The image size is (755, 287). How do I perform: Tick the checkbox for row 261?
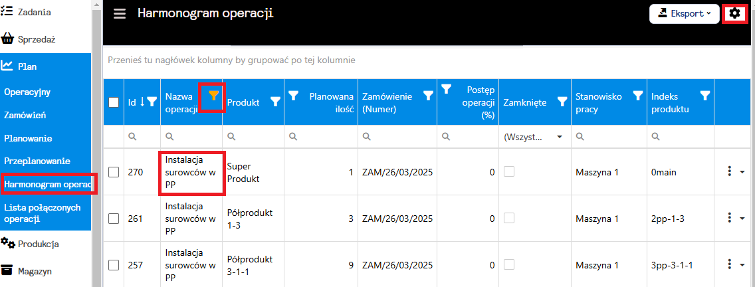(x=114, y=219)
